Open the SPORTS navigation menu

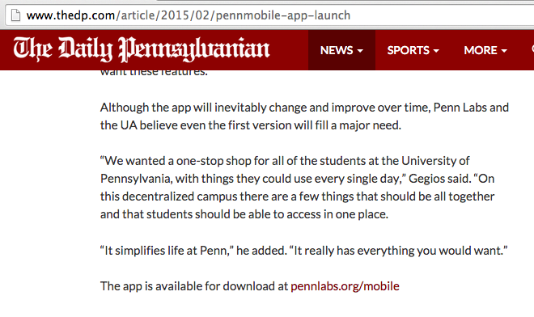pos(413,50)
